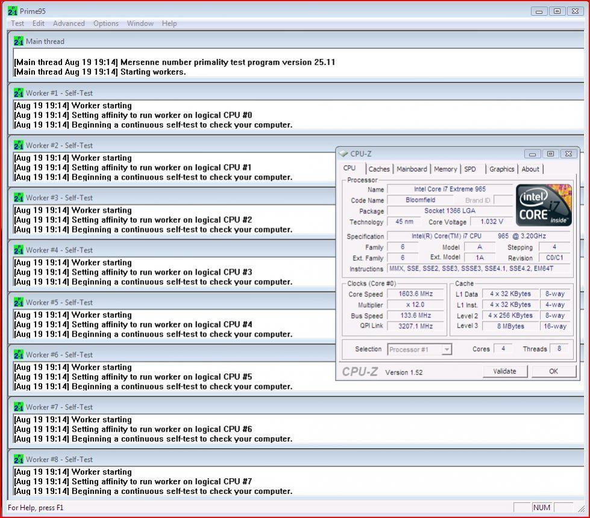The width and height of the screenshot is (590, 518).
Task: Click the Multiplier value x 12.0
Action: [x=415, y=304]
